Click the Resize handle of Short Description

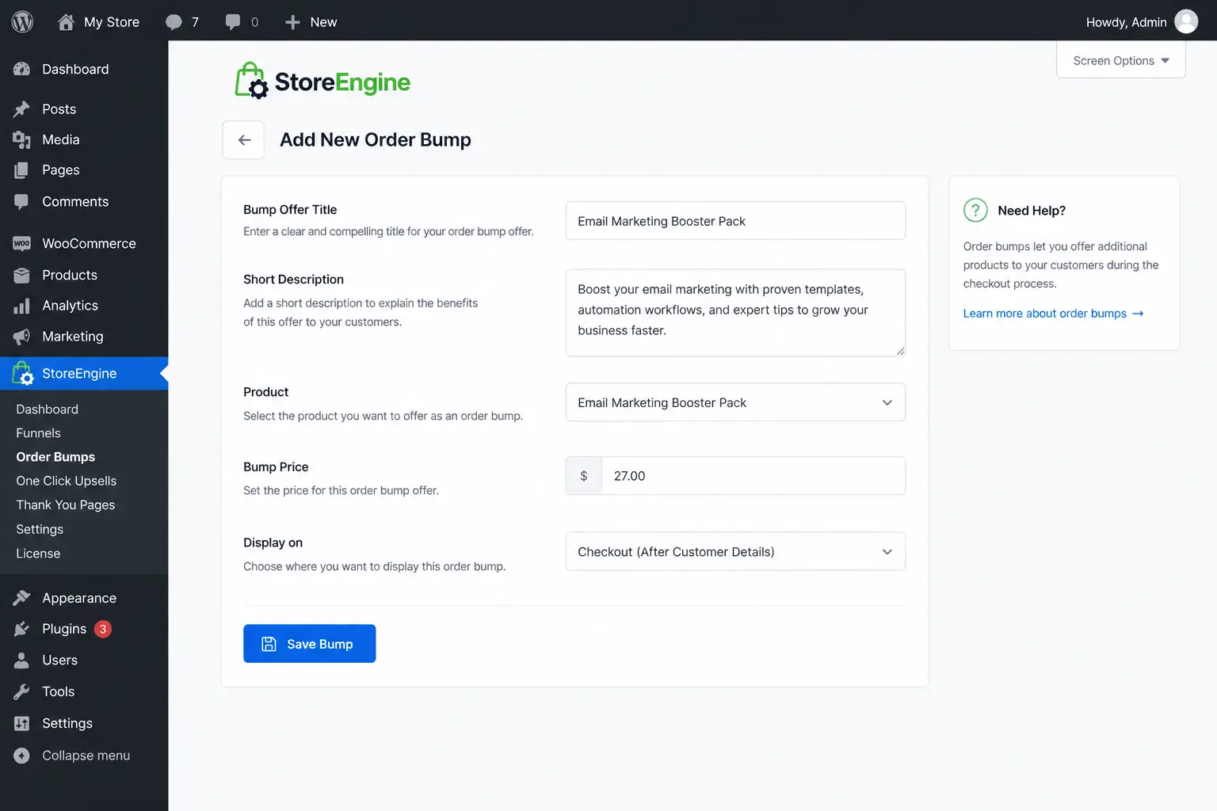click(900, 351)
